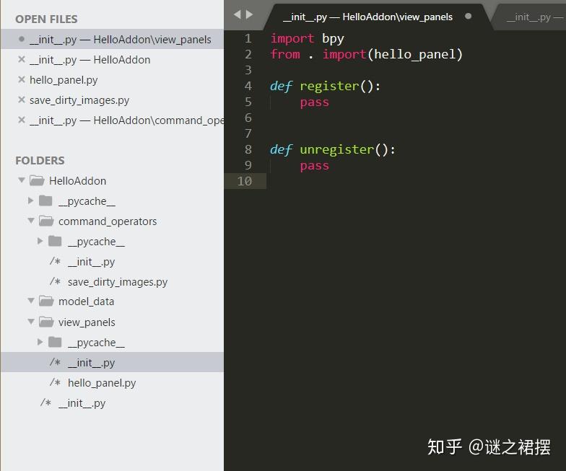Click the file icon of root __init__.py in the tree
Screen dimensions: 566x471
(46, 402)
